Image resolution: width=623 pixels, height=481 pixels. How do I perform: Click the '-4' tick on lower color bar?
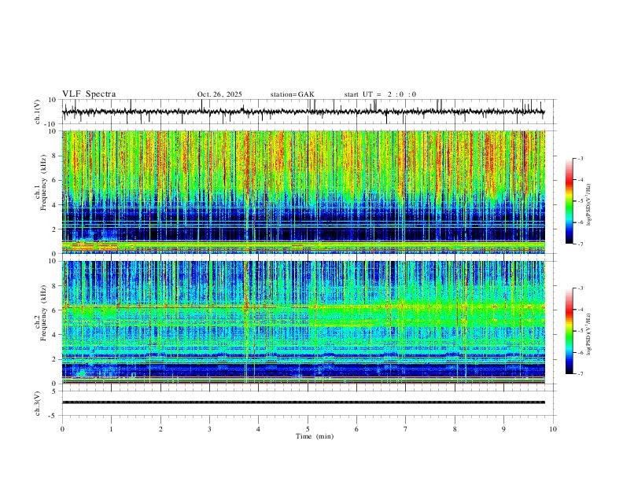pyautogui.click(x=580, y=310)
